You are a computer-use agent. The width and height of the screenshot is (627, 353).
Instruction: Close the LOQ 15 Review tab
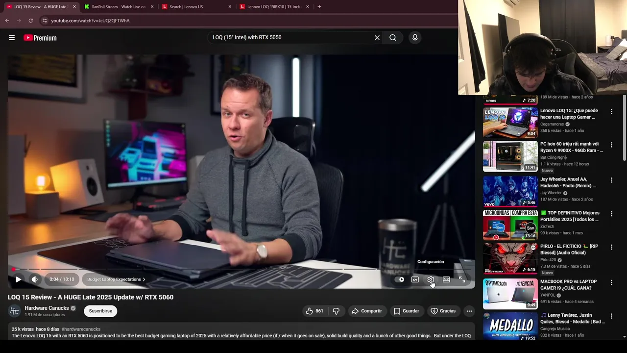pyautogui.click(x=74, y=7)
